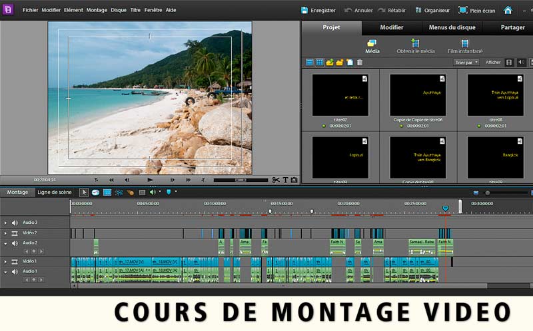Image resolution: width=533 pixels, height=331 pixels.
Task: Mute the Audio 3 track speaker
Action: [15, 223]
